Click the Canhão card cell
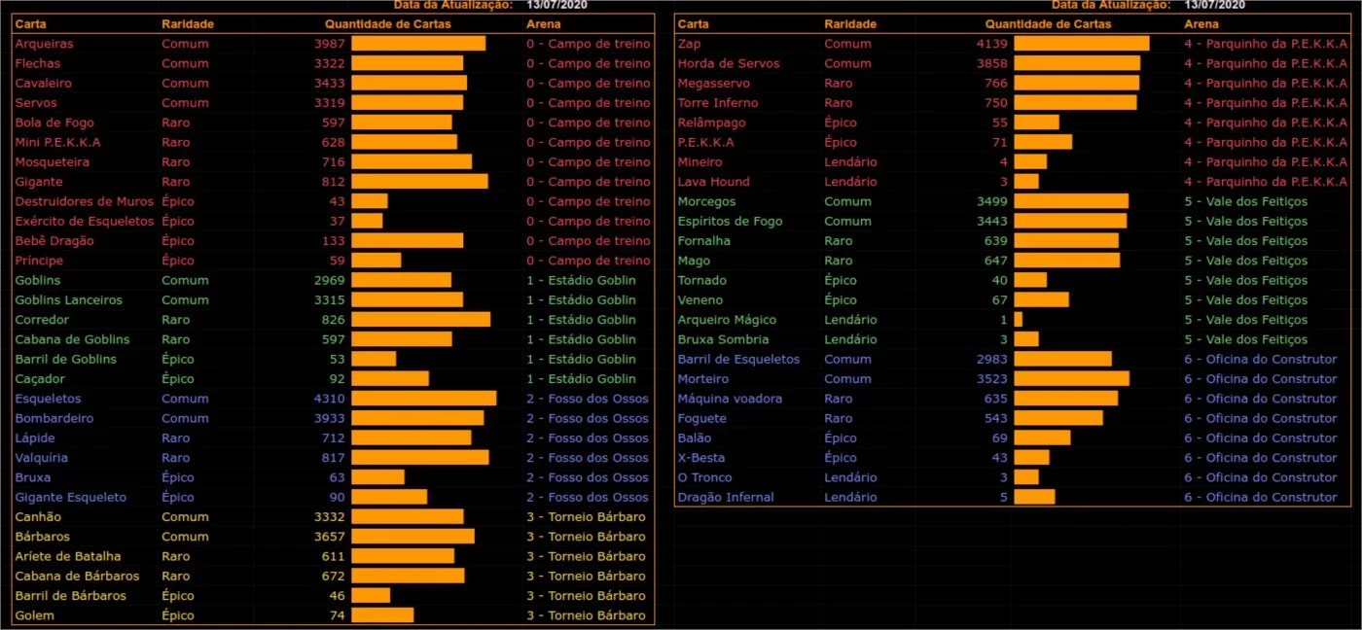Screen dimensions: 1362x630 coord(38,516)
